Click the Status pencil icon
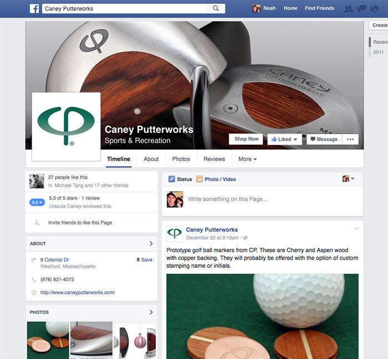Viewport: 388px width, 359px height. pos(171,179)
